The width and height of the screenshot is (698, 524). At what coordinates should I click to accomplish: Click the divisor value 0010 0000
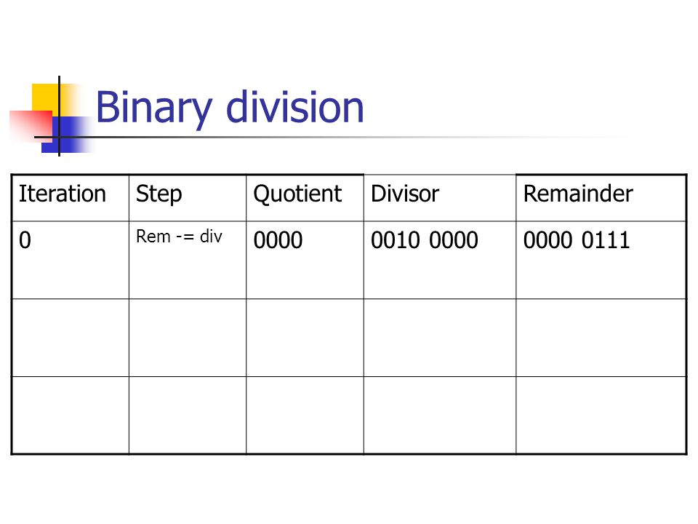pyautogui.click(x=424, y=240)
